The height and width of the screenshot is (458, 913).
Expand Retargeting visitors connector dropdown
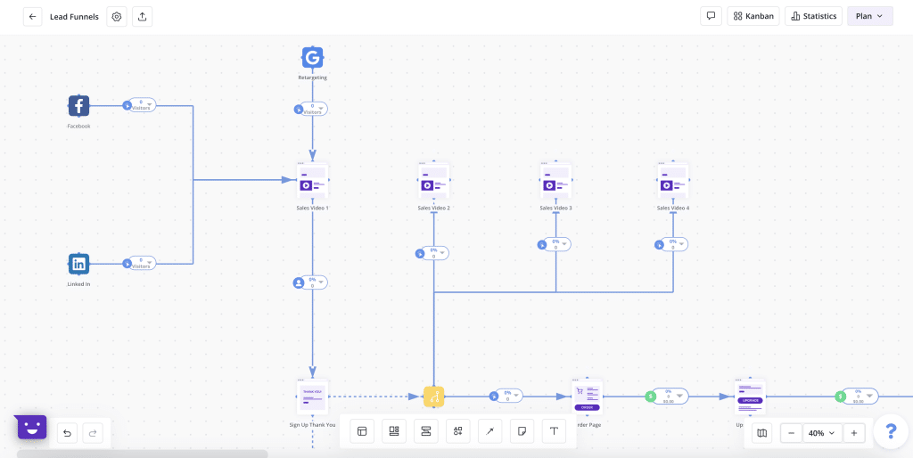(x=321, y=109)
